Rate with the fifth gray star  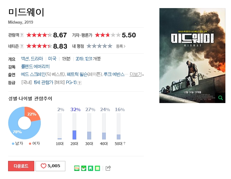coord(110,46)
